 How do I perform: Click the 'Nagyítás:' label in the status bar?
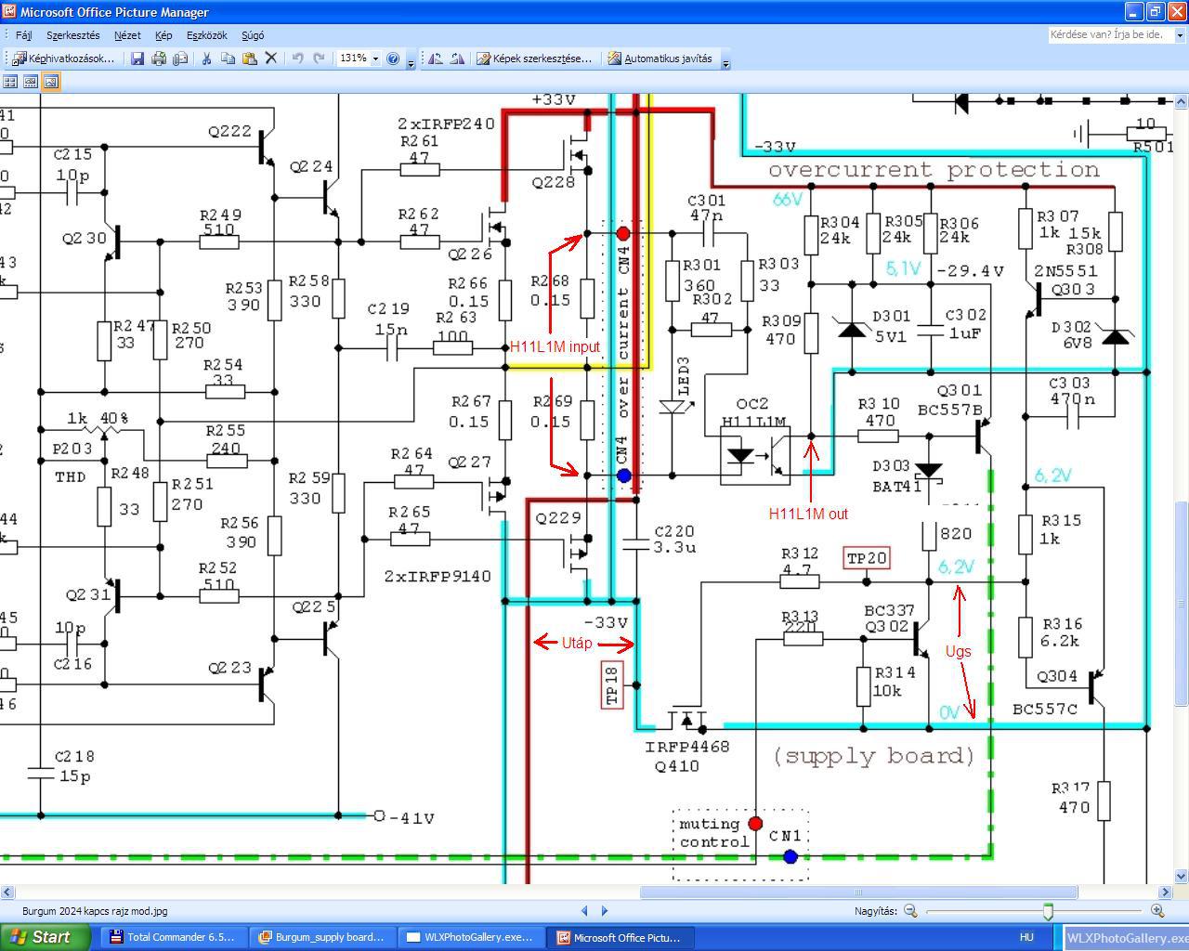(876, 911)
